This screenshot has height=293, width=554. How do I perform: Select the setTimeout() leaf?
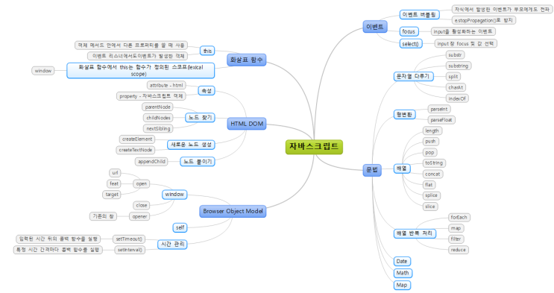coord(129,239)
